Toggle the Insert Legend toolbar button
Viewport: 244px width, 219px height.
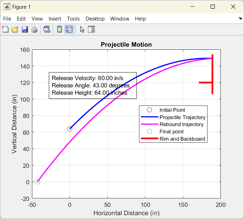(x=69, y=29)
